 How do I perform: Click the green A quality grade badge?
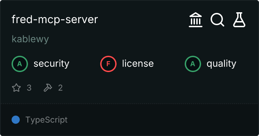click(x=193, y=64)
